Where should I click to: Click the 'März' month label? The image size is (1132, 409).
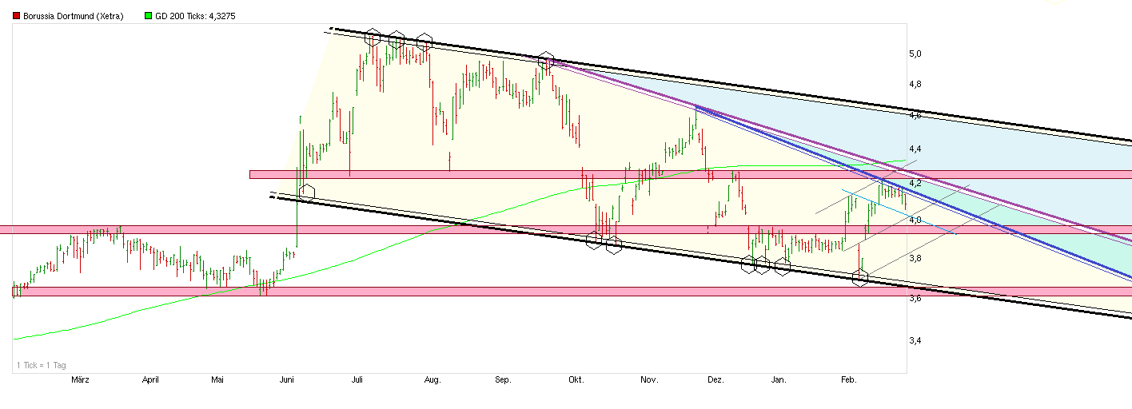[x=80, y=380]
